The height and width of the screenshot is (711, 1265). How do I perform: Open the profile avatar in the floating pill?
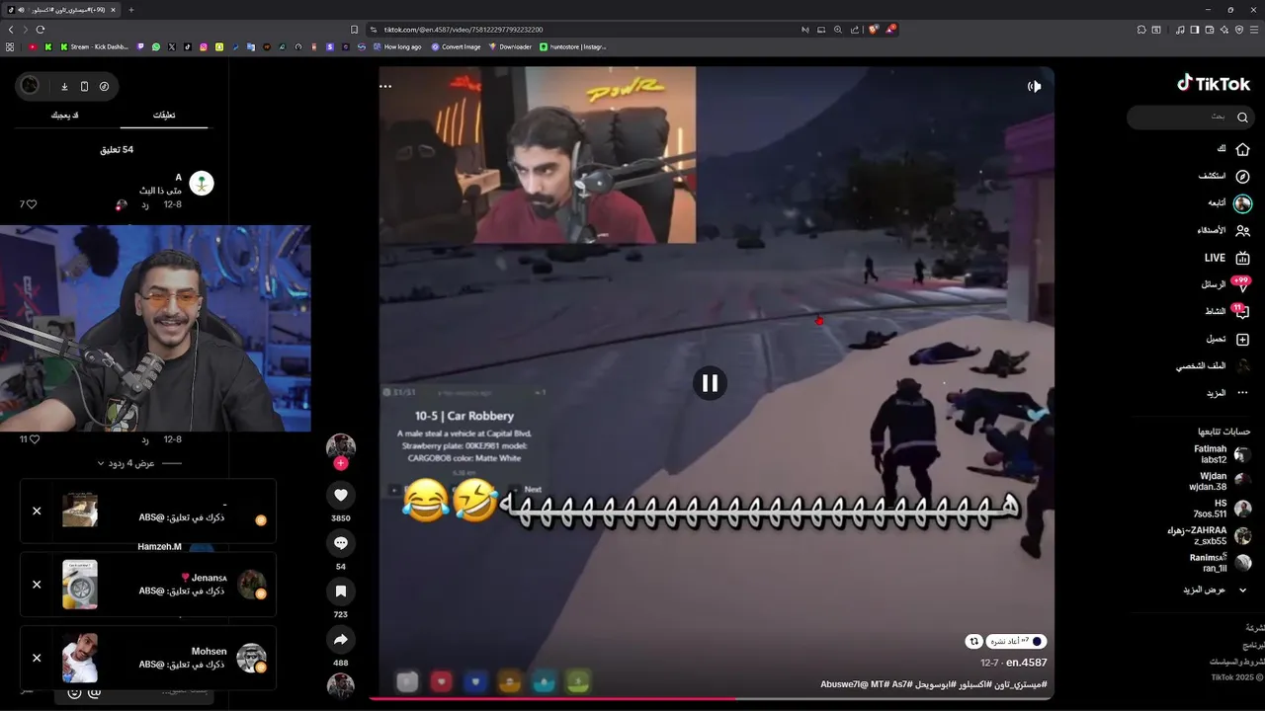[x=31, y=86]
